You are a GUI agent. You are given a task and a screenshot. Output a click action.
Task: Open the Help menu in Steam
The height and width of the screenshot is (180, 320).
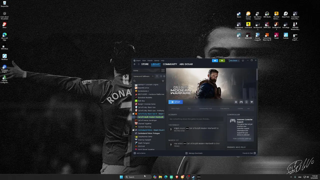point(162,60)
